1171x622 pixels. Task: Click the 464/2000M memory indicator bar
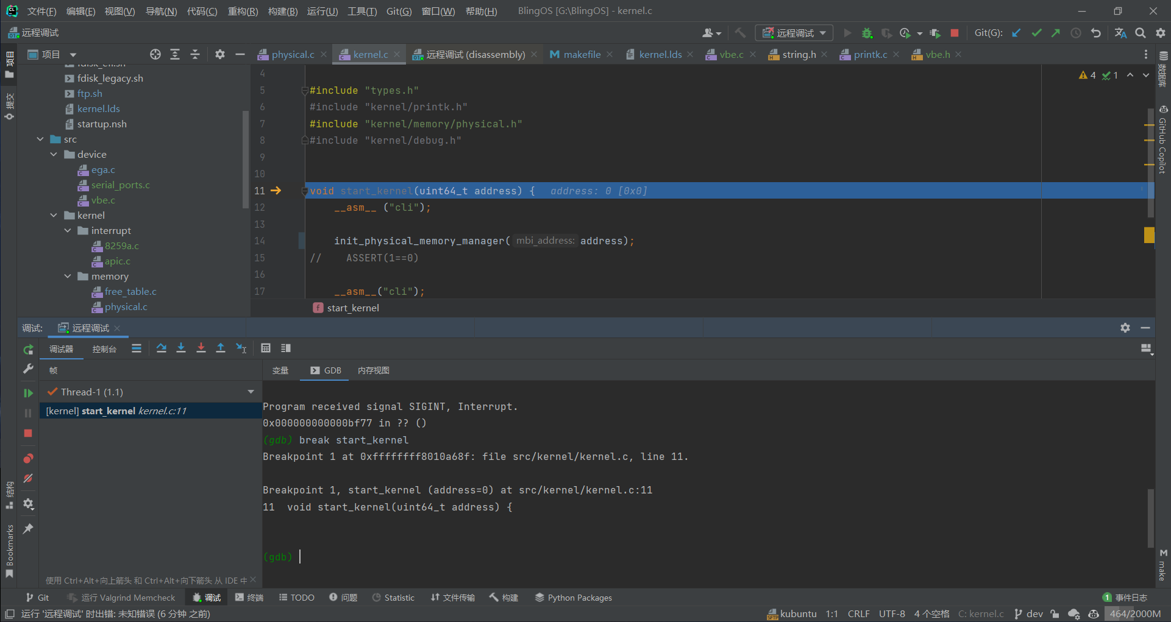pyautogui.click(x=1134, y=614)
